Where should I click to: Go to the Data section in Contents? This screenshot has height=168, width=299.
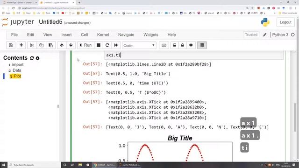[17, 70]
